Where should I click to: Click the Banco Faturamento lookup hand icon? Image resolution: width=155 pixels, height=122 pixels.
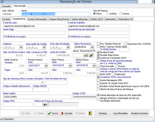tap(86, 55)
